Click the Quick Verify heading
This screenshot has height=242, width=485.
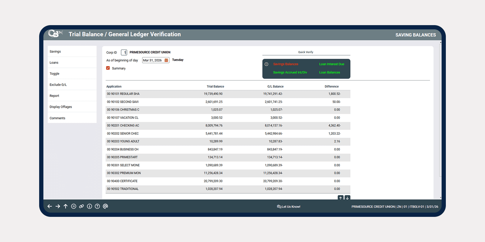pyautogui.click(x=306, y=52)
